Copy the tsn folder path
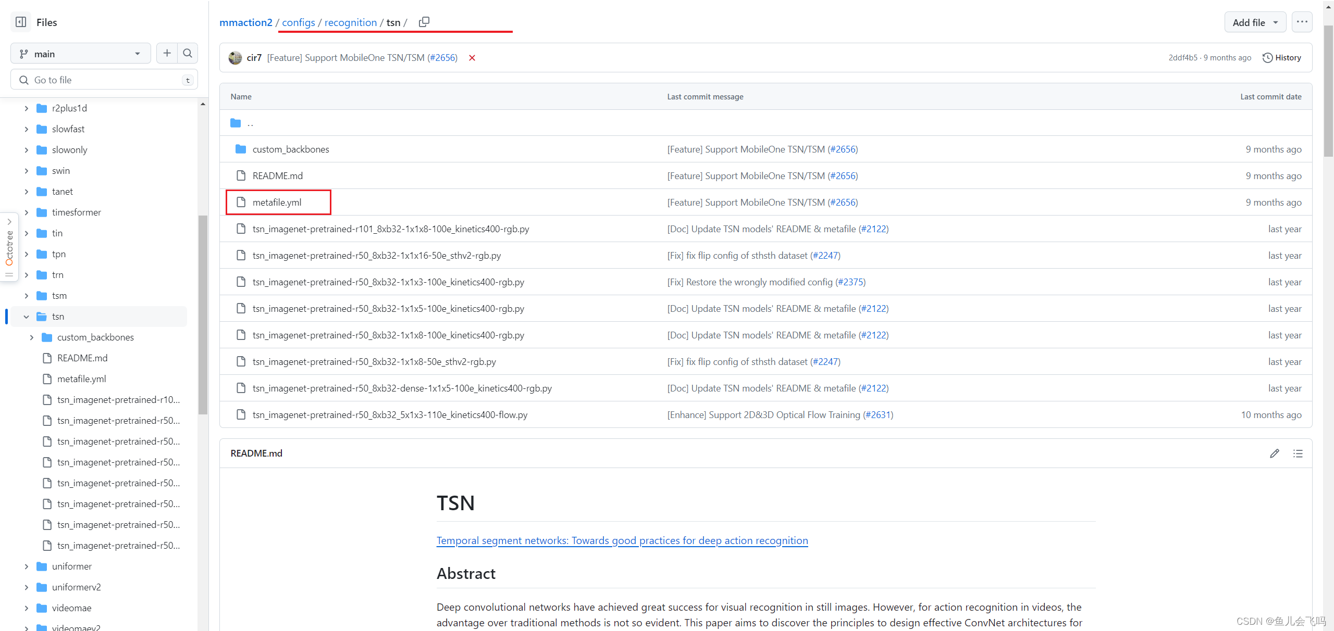Viewport: 1334px width, 631px height. [x=424, y=22]
